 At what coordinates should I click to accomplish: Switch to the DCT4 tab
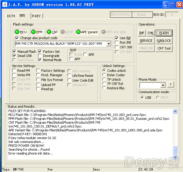11,16
